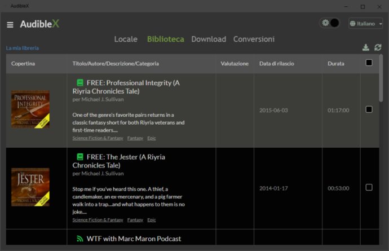Click release date 2015-06-03
The image size is (389, 251).
pos(273,110)
